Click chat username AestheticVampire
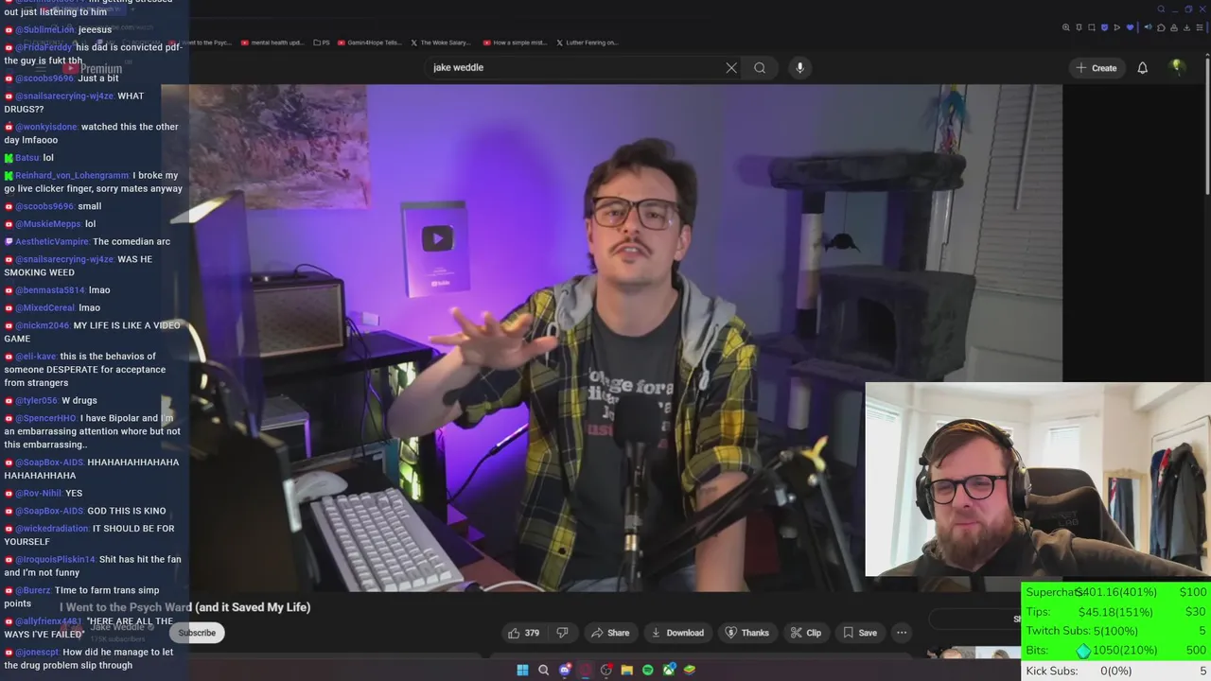 (x=52, y=242)
